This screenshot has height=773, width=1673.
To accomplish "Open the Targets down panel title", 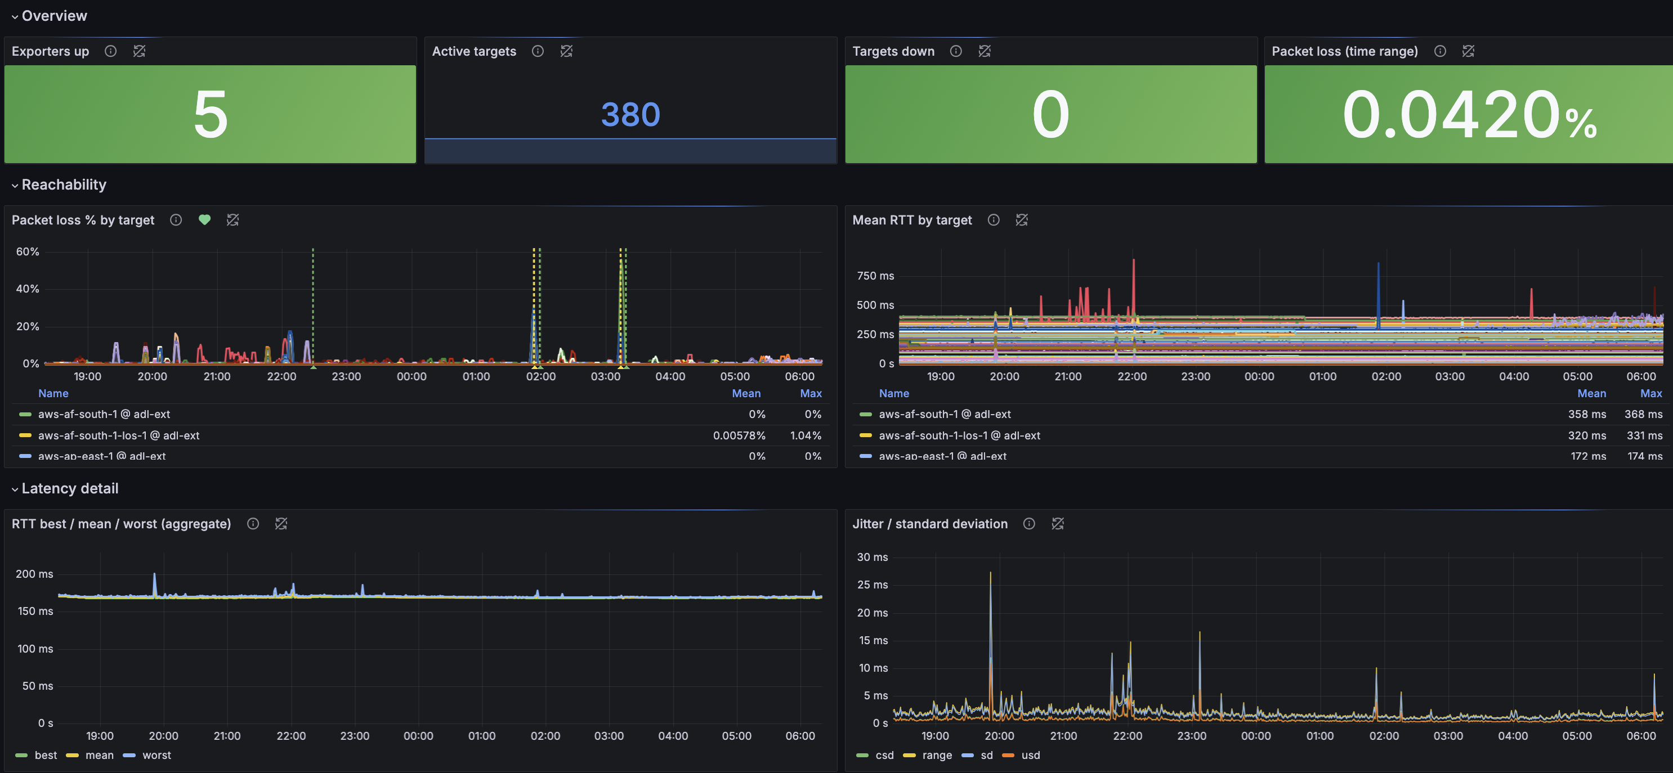I will (893, 51).
